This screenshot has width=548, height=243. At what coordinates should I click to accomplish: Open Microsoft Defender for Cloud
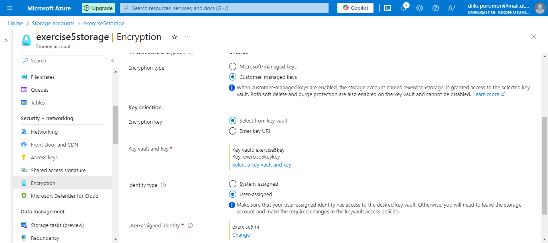pyautogui.click(x=65, y=196)
